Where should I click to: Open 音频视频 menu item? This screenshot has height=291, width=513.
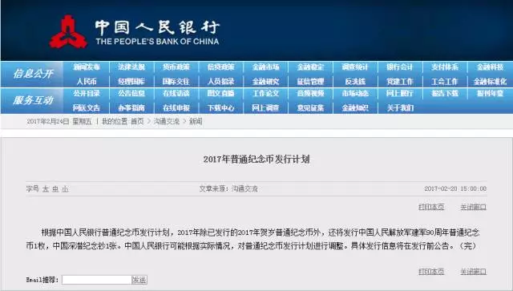point(310,94)
